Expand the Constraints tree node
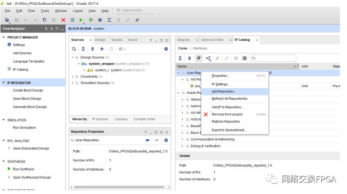347x194 pixels. coord(73,77)
